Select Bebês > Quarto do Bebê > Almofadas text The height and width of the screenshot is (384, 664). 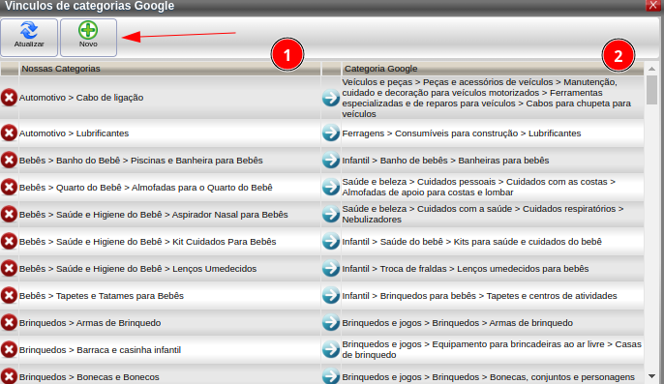pyautogui.click(x=145, y=187)
